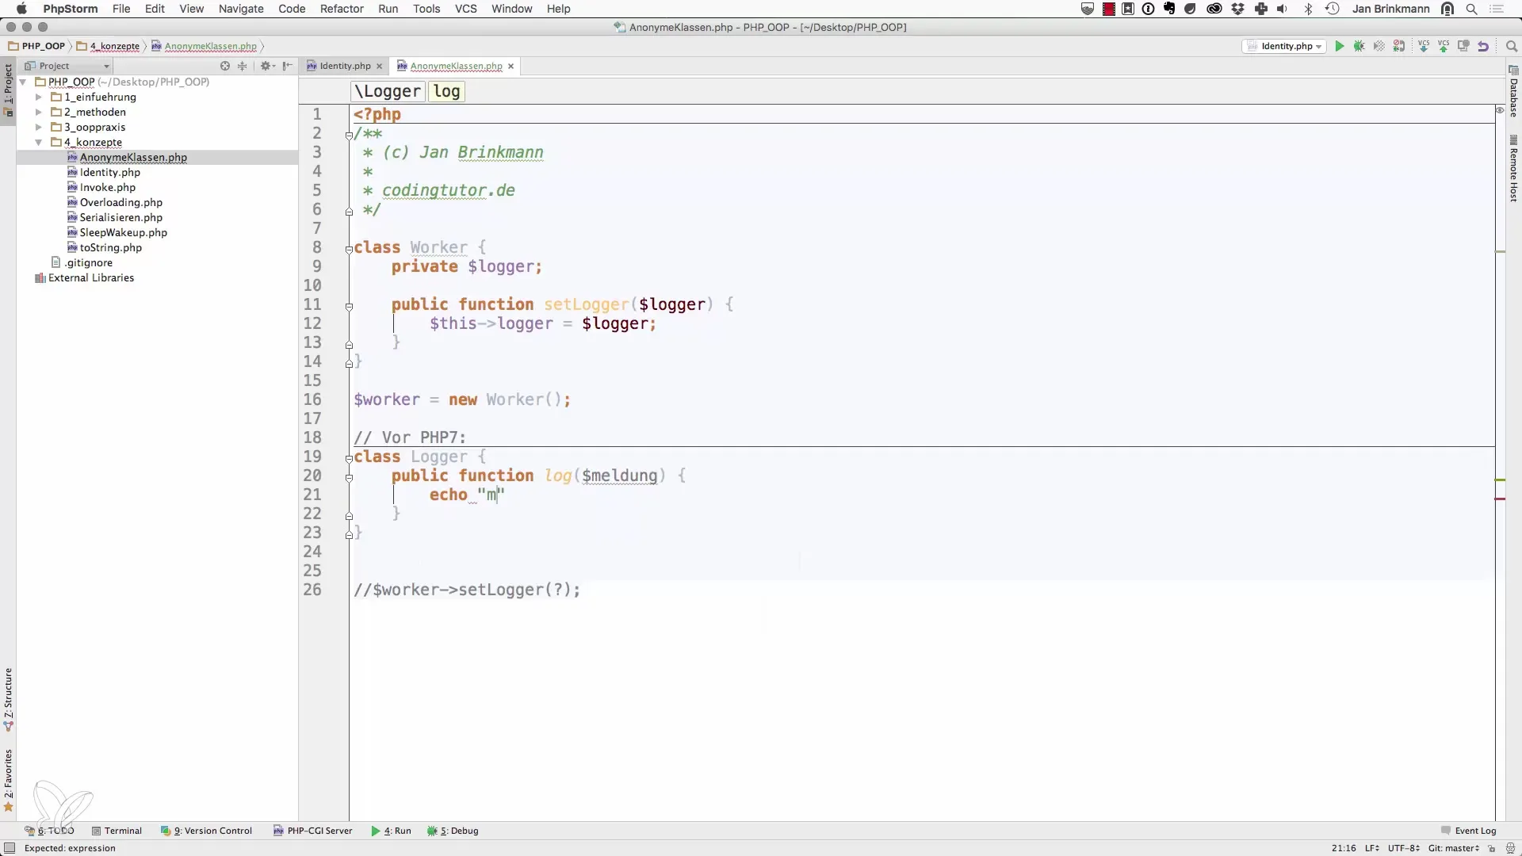This screenshot has width=1522, height=856.
Task: Open the Tools menu
Action: [x=426, y=9]
